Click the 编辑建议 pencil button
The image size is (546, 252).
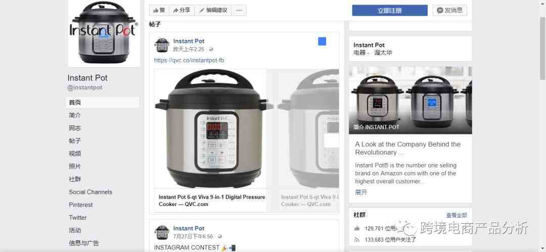click(213, 11)
